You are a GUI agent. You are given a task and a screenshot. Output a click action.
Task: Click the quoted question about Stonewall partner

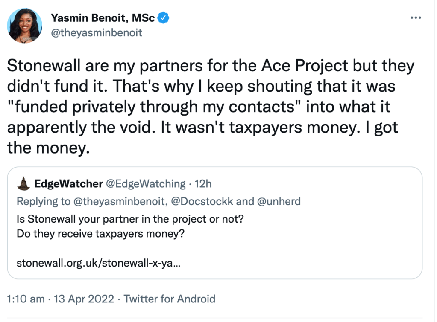[132, 219]
